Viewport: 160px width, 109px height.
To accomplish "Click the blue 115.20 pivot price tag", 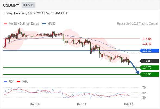I will tap(149, 51).
